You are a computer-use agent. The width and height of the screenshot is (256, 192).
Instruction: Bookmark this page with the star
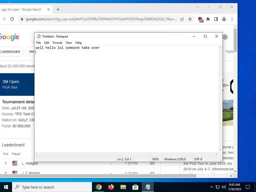[190, 19]
